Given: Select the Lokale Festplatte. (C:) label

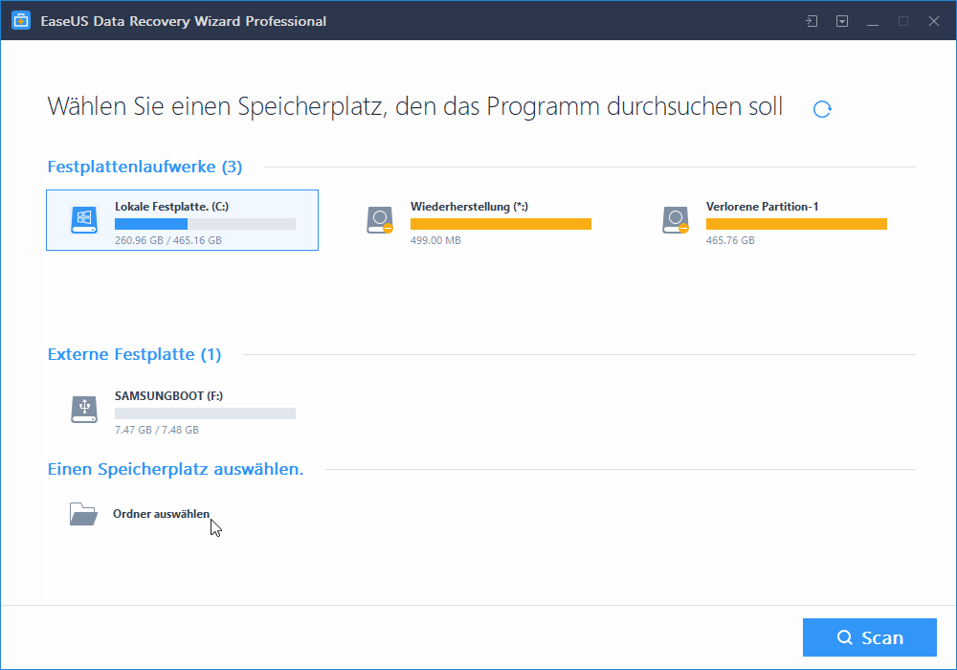Looking at the screenshot, I should click(171, 206).
